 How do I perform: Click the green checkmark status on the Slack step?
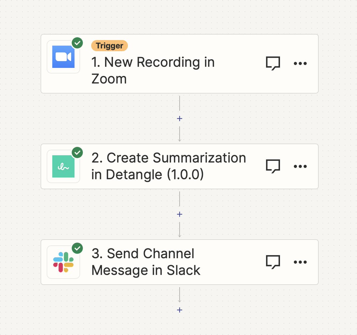(77, 248)
